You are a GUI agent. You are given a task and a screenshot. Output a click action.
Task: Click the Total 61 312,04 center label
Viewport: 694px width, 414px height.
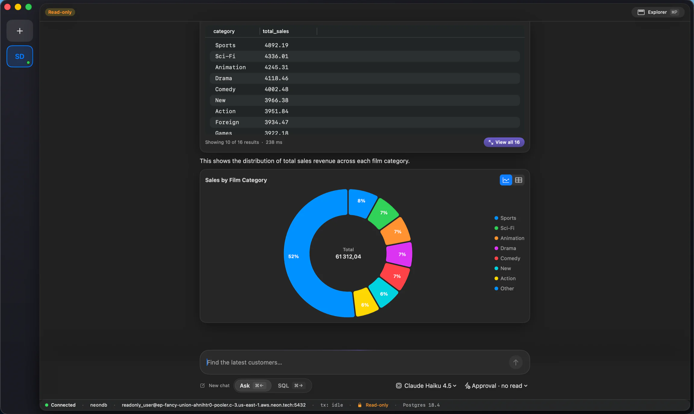coord(348,253)
